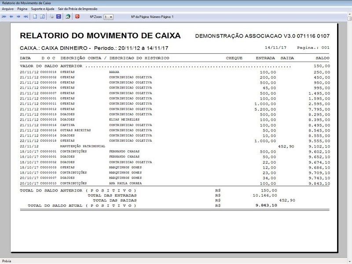Go to previous page arrow icon
This screenshot has width=352, height=264.
11,17
